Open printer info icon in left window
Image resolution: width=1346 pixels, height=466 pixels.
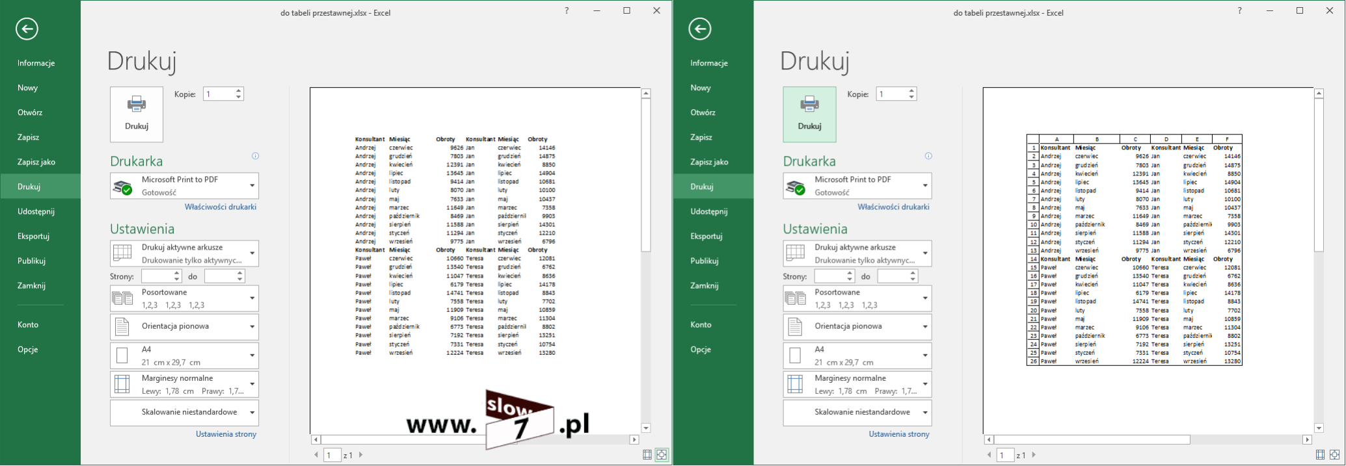point(255,156)
